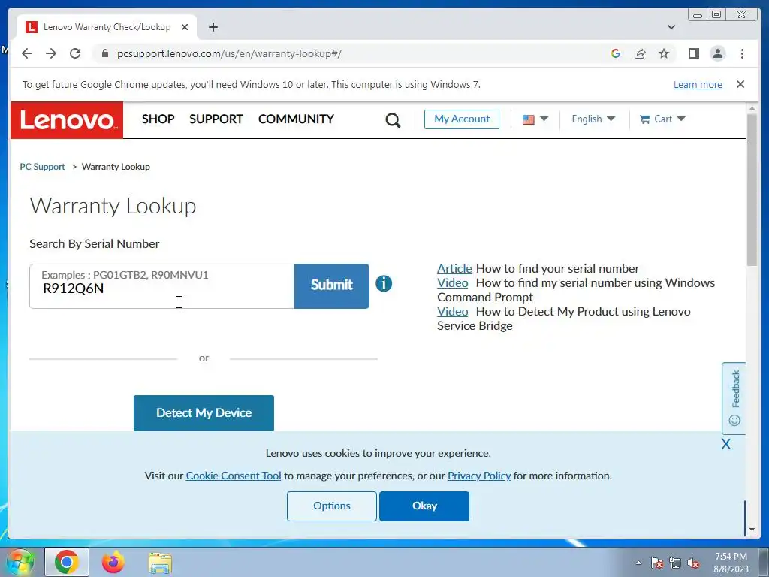The width and height of the screenshot is (769, 577).
Task: Expand the Cart dropdown
Action: [x=662, y=119]
